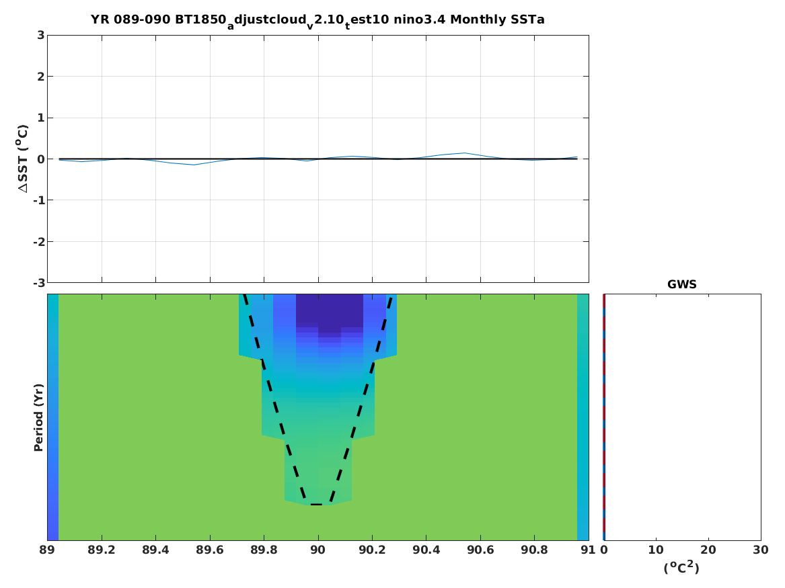Viewport: 785px width, 588px height.
Task: Click the Period (Yr) y-axis label
Action: pyautogui.click(x=38, y=417)
